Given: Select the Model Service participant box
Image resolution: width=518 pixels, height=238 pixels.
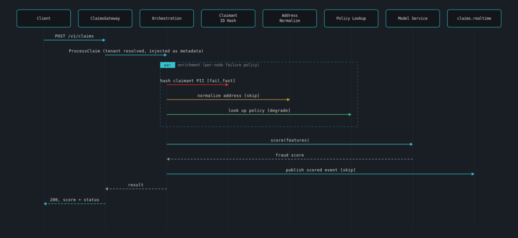Looking at the screenshot, I should pos(413,19).
